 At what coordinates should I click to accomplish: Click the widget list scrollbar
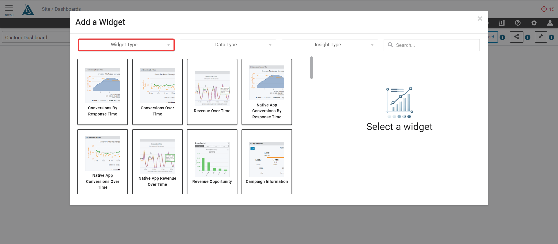(312, 67)
